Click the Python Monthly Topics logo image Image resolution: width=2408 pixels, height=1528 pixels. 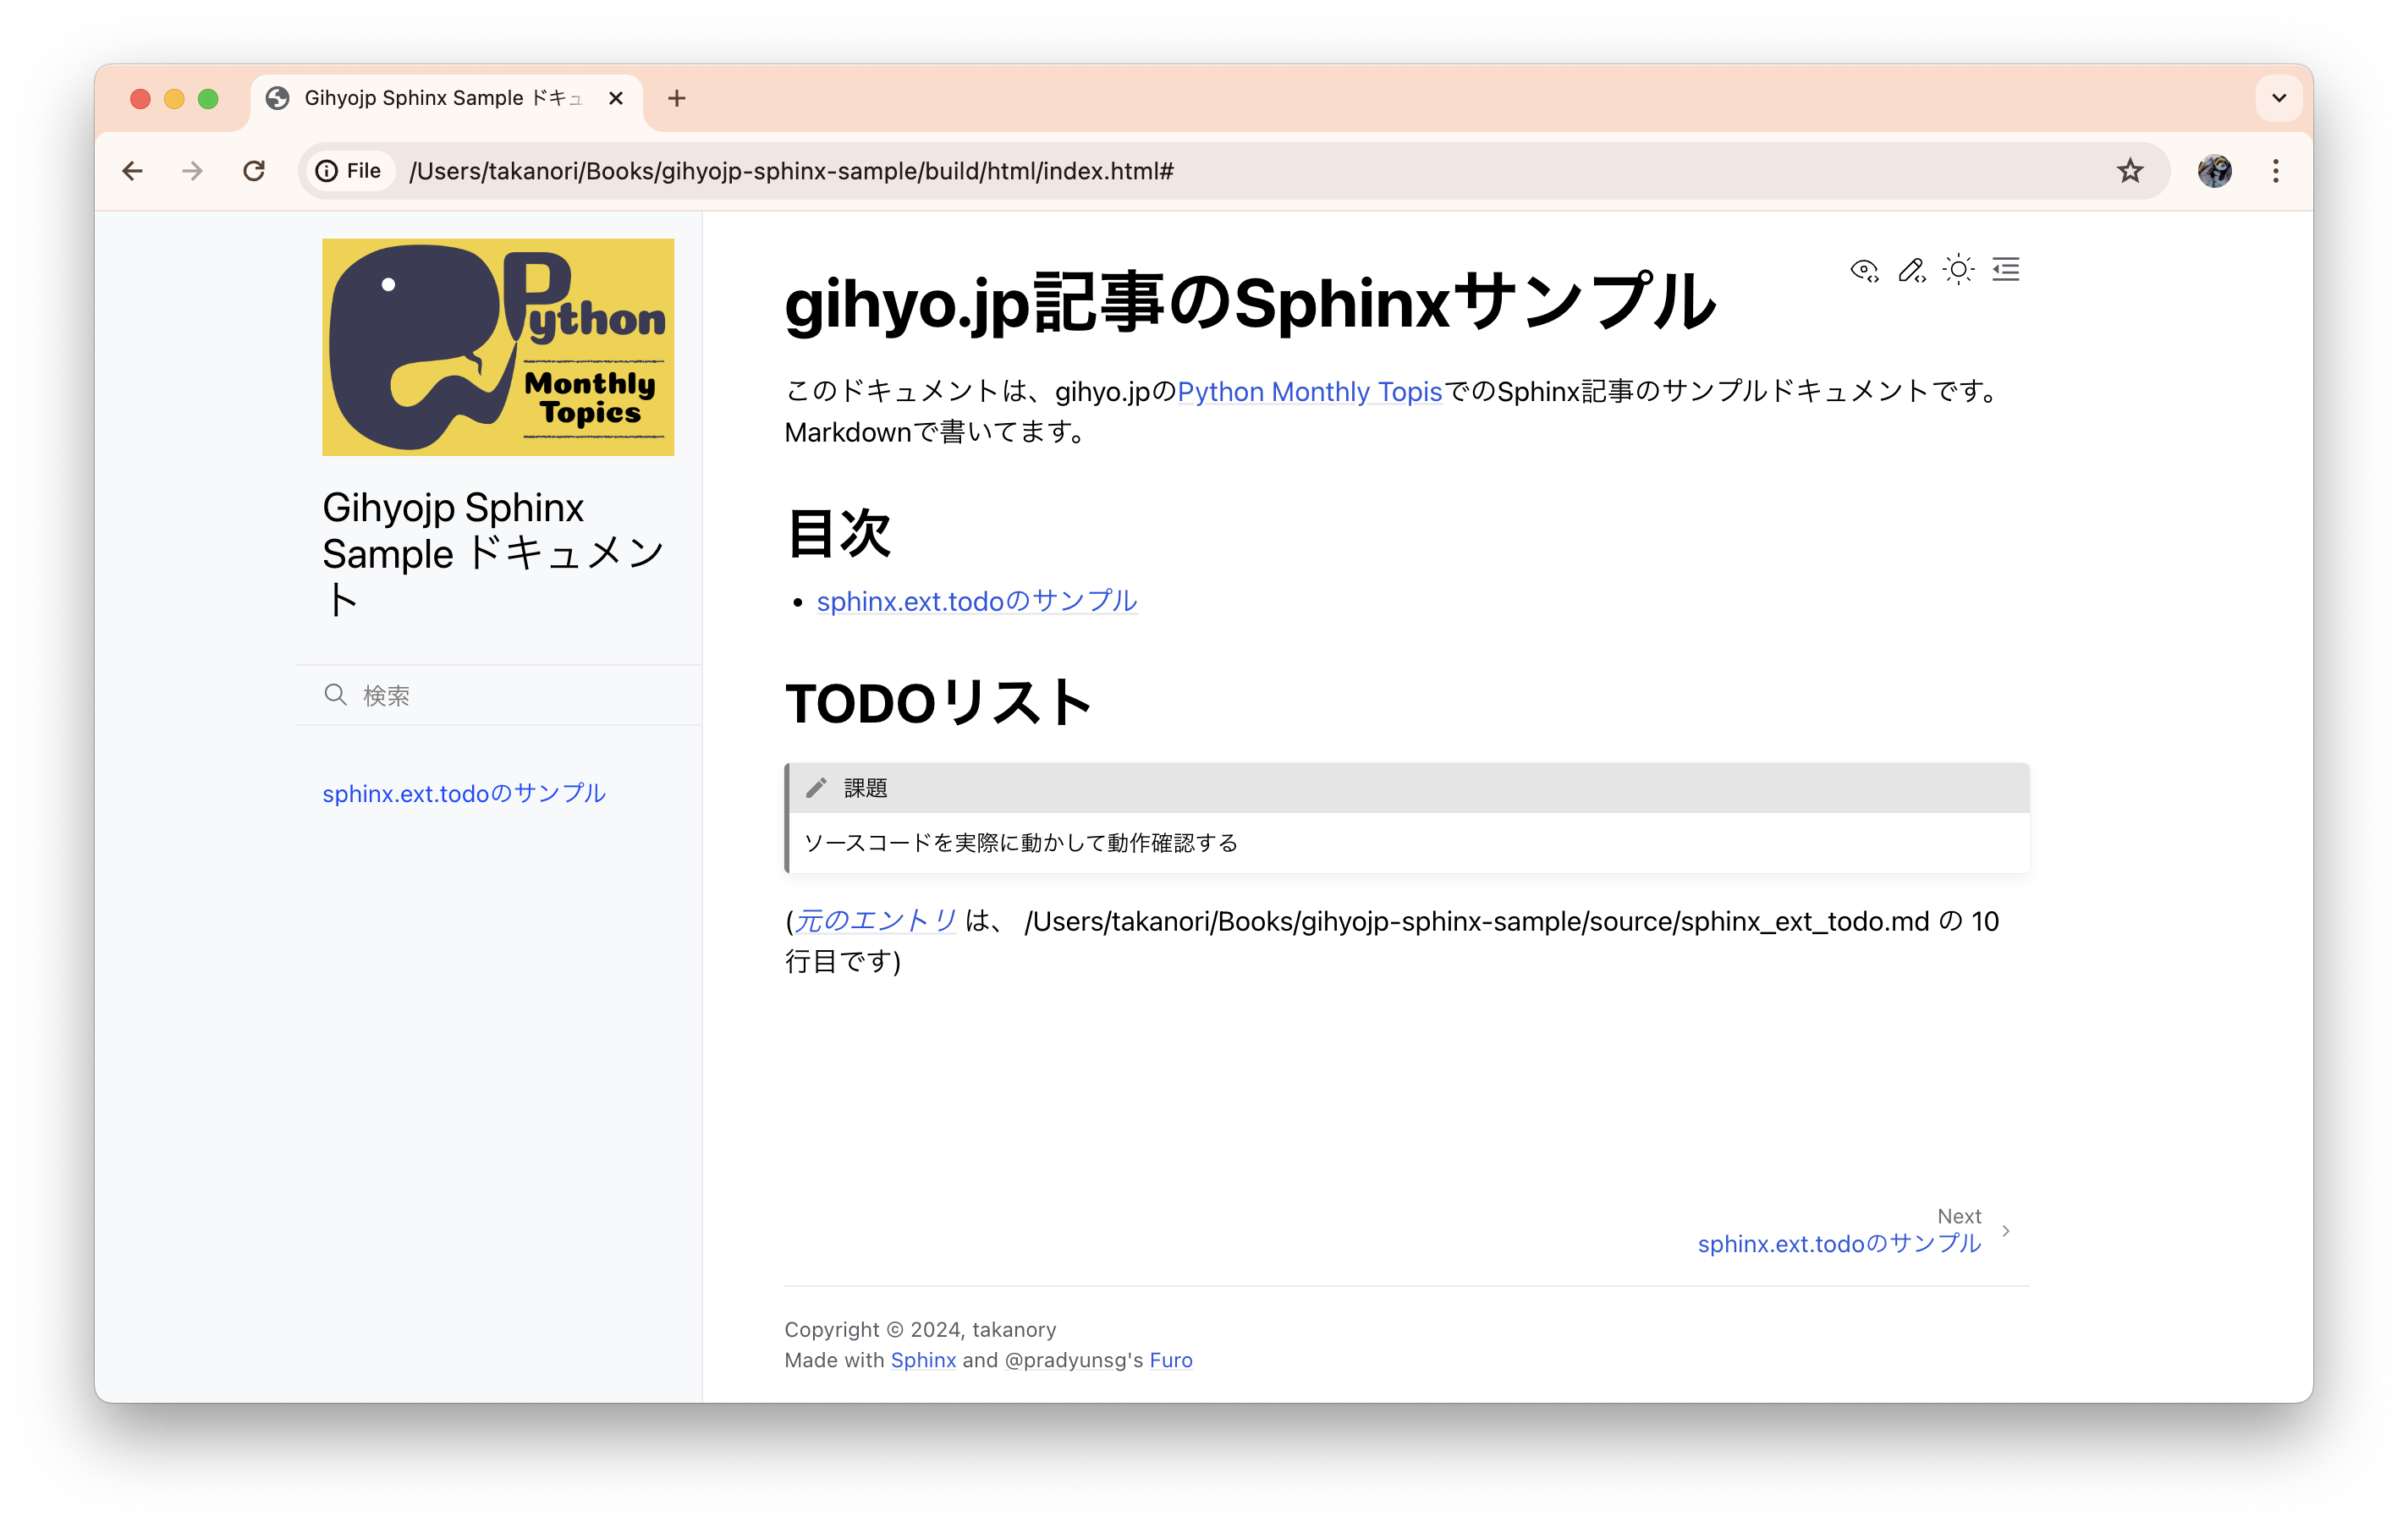click(x=498, y=347)
